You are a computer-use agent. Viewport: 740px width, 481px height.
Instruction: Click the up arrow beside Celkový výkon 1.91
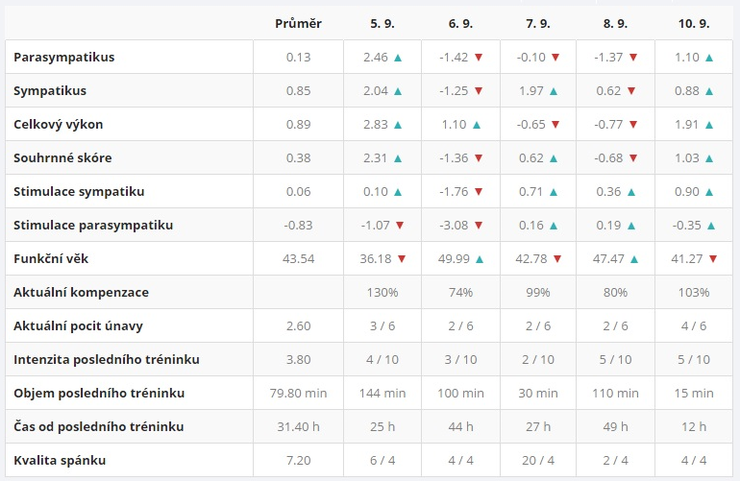click(x=709, y=125)
